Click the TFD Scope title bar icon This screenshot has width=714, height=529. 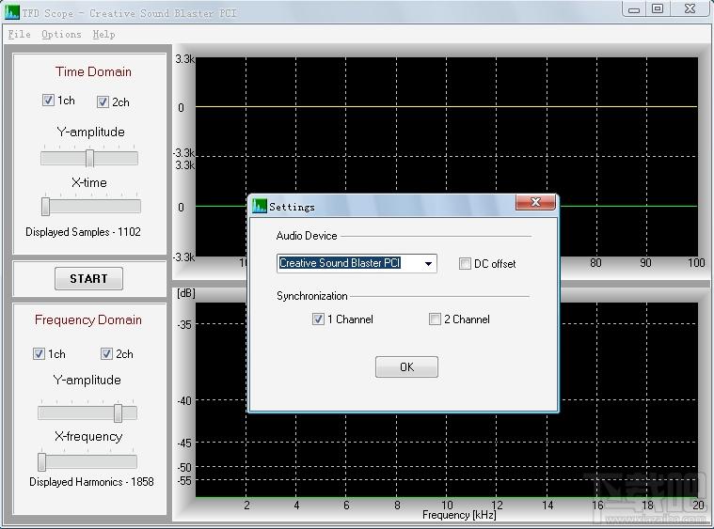pos(12,12)
